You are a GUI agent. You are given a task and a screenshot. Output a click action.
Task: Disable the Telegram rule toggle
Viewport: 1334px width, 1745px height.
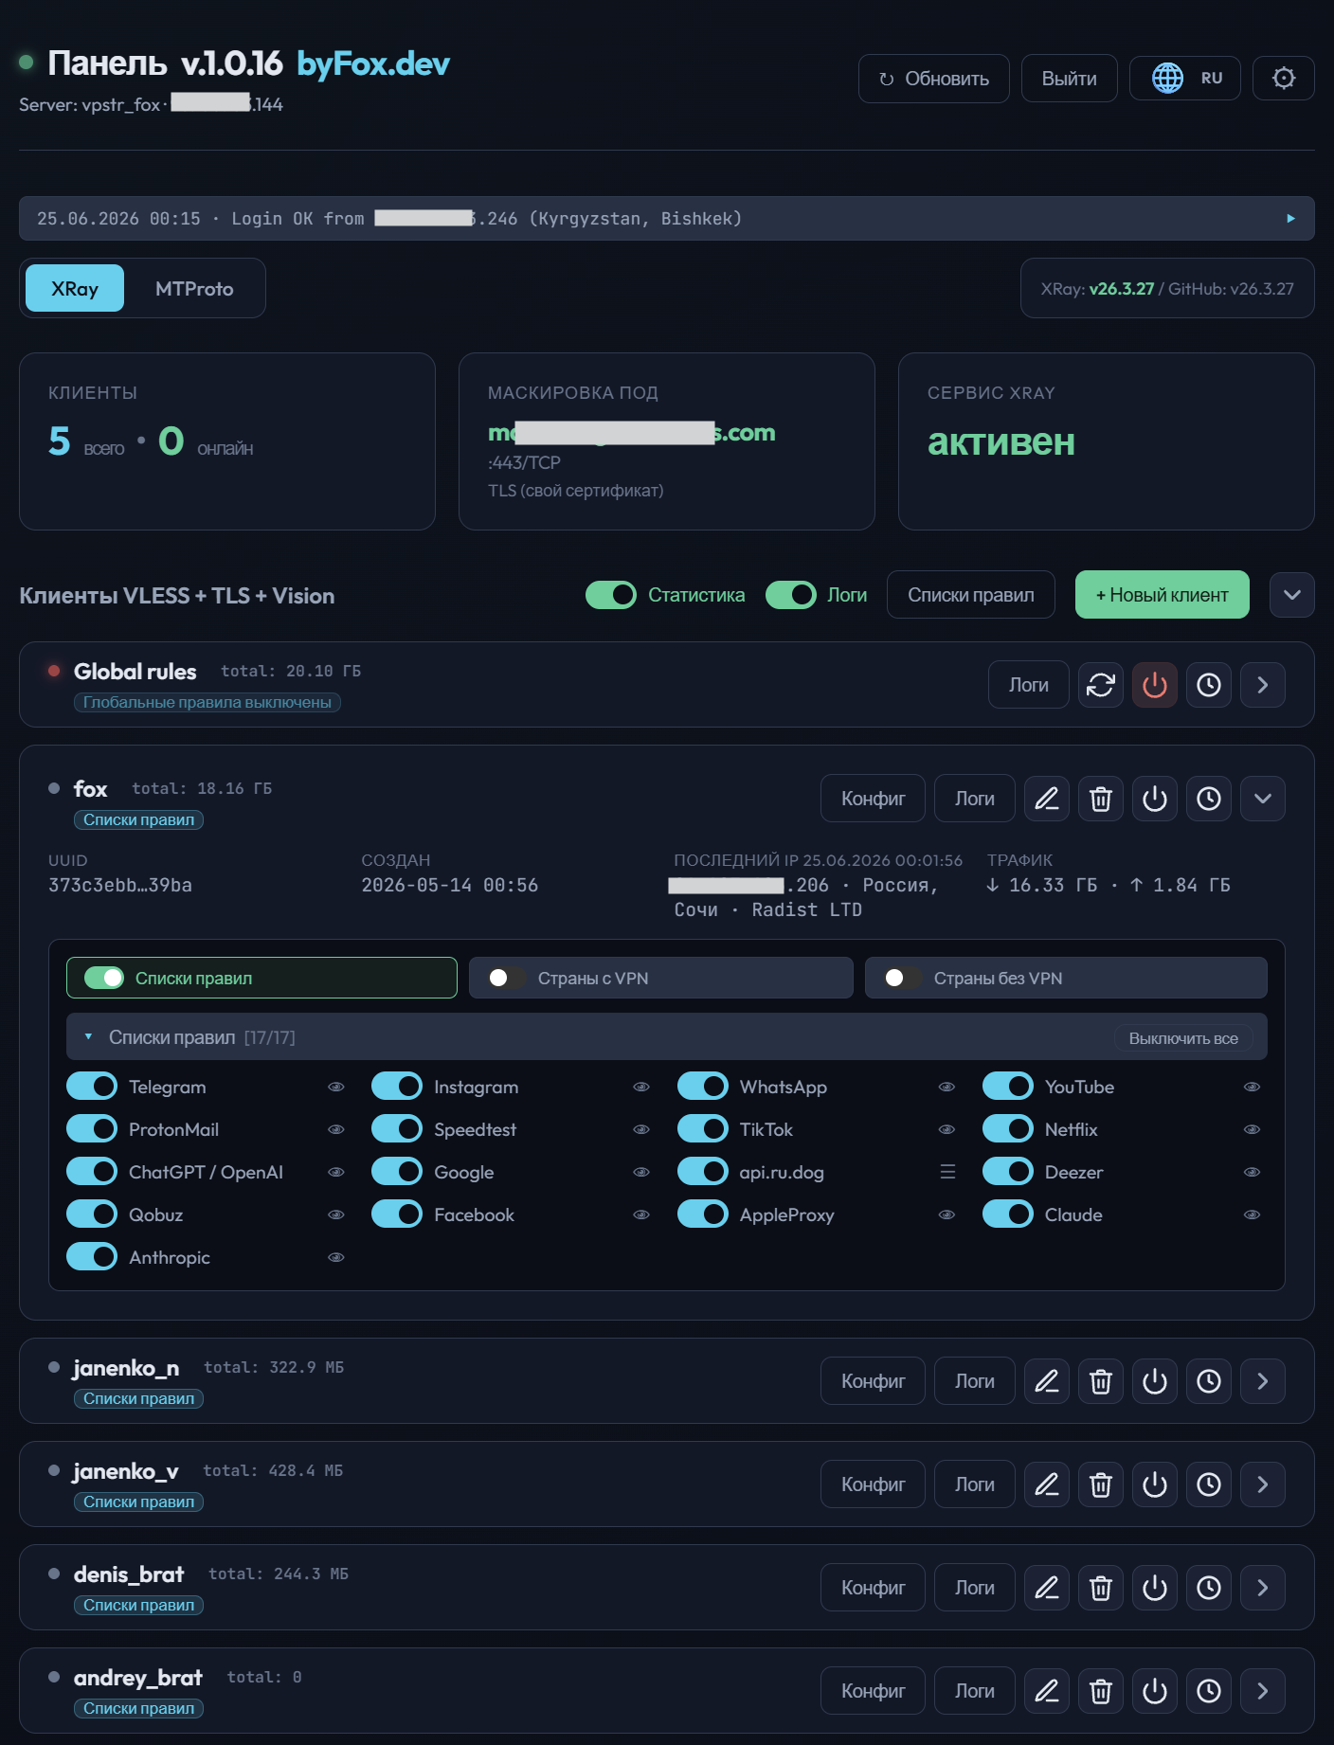[92, 1087]
